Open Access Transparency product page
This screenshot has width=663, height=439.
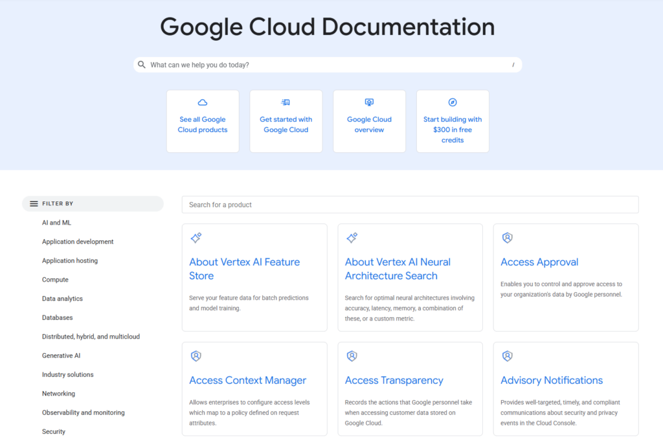pos(394,380)
